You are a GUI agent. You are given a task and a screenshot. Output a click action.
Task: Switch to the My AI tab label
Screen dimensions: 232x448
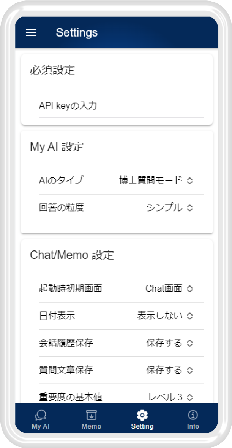click(x=41, y=426)
